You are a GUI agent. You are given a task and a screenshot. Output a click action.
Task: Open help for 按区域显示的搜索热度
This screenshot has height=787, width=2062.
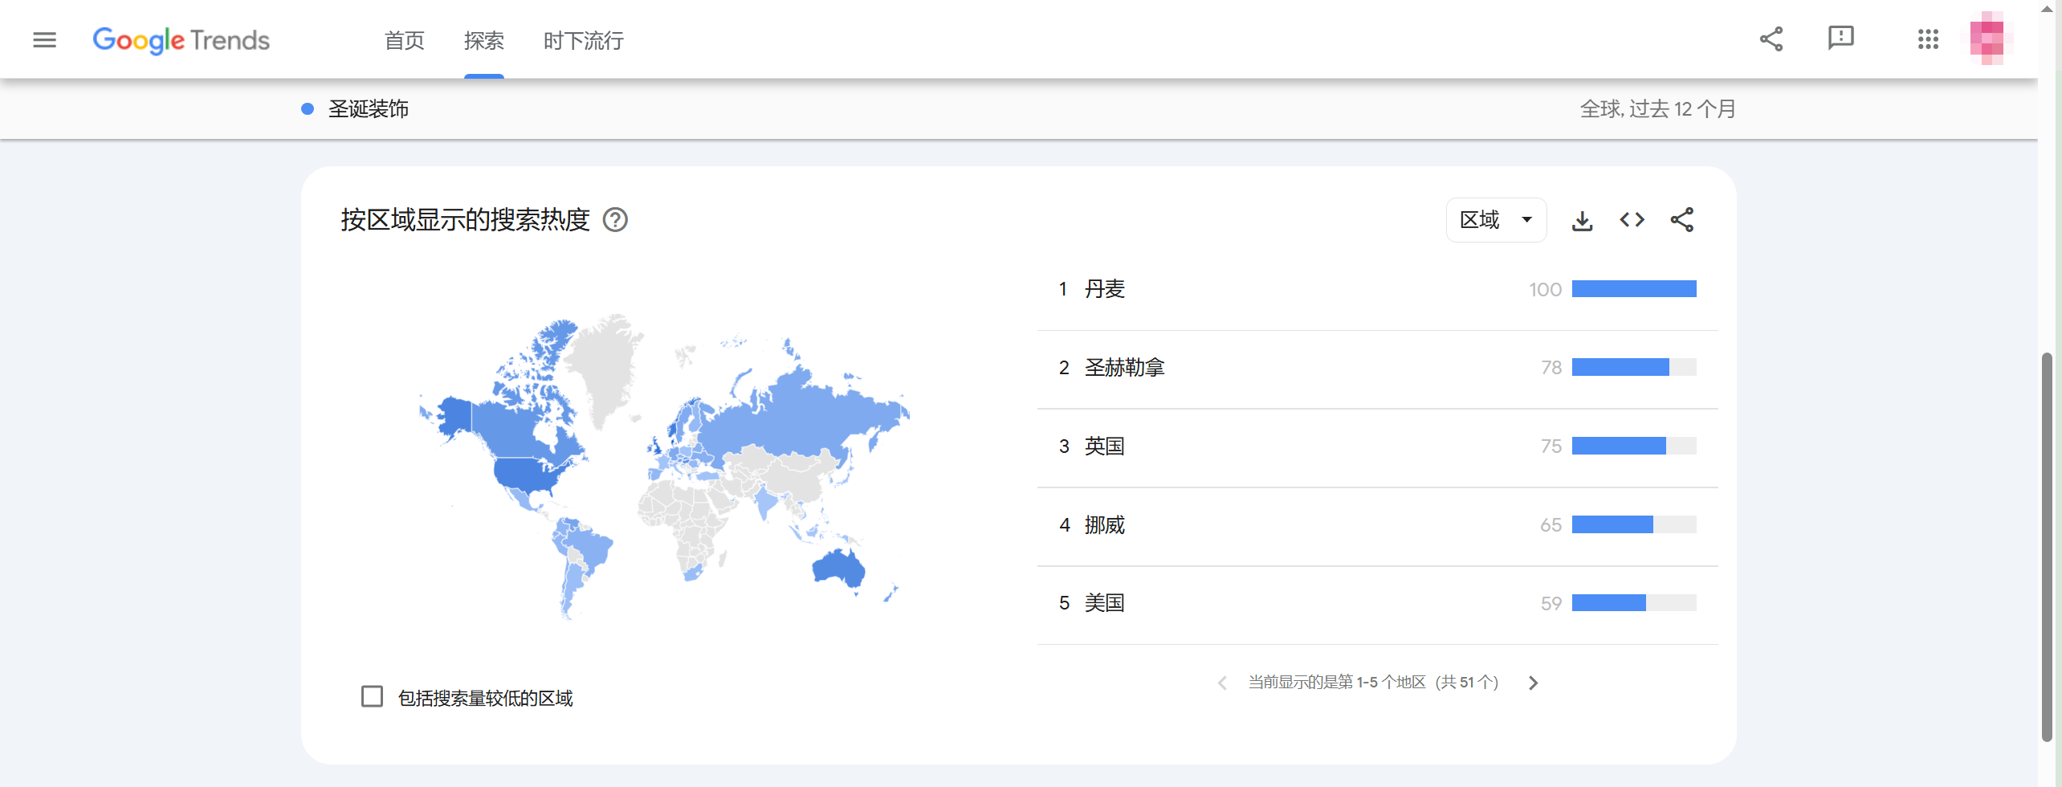click(x=615, y=220)
